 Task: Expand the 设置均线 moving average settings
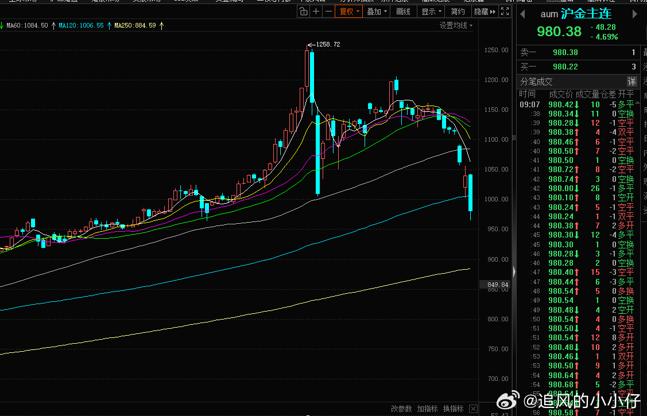click(x=456, y=26)
